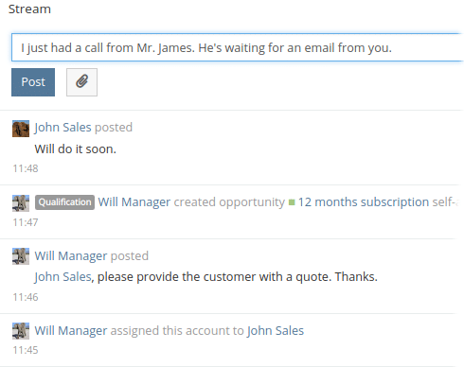The height and width of the screenshot is (367, 464).
Task: Select the Qualification stage label
Action: pyautogui.click(x=64, y=202)
